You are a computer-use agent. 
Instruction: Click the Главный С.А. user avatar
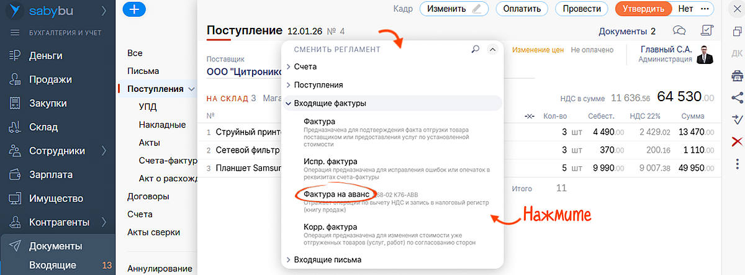[705, 55]
